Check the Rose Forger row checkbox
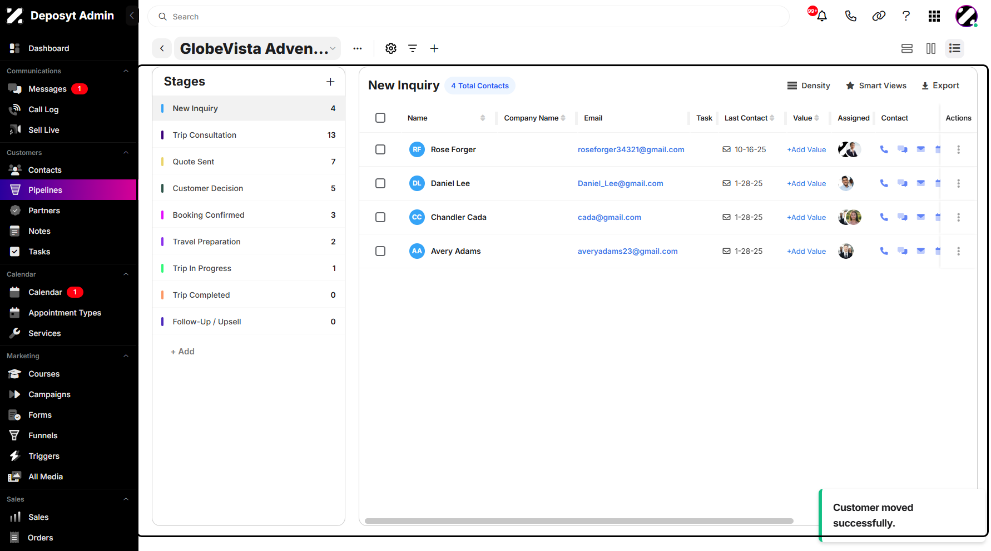 point(380,149)
